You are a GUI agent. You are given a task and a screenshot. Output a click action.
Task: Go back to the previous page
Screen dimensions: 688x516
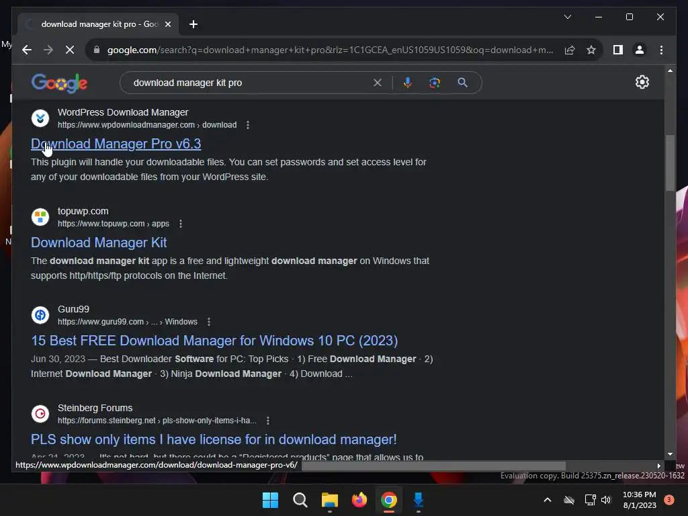point(27,50)
